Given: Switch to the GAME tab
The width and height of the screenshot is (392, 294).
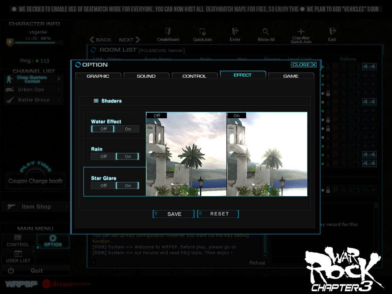Looking at the screenshot, I should (291, 76).
